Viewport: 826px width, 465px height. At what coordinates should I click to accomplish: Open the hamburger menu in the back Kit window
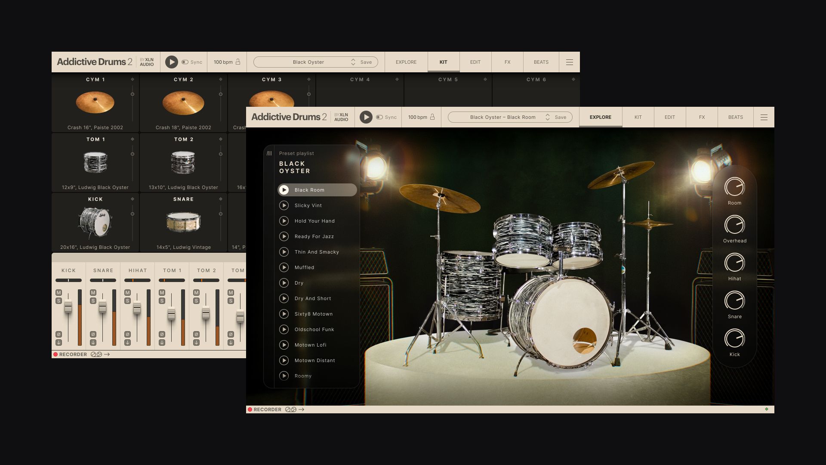coord(570,62)
